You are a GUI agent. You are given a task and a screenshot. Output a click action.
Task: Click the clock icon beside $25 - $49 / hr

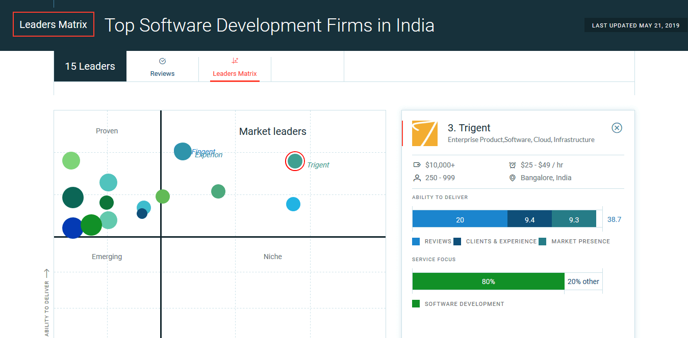[x=513, y=165]
